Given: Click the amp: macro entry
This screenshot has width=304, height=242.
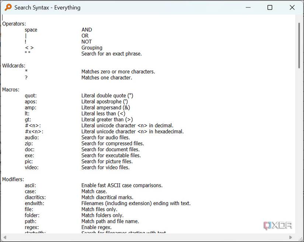Looking at the screenshot, I should 31,108.
